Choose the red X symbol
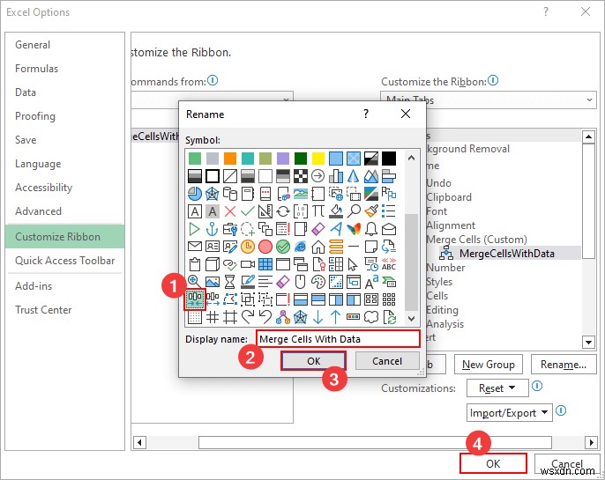 230,211
